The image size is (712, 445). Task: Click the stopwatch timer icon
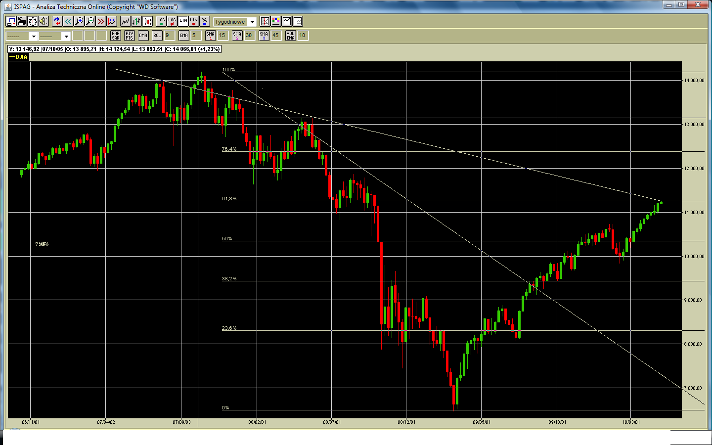pyautogui.click(x=33, y=21)
